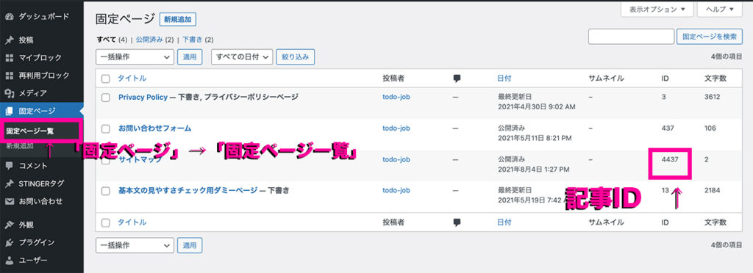Click the マイブロック grid icon
Viewport: 753px width, 273px height.
pos(9,58)
